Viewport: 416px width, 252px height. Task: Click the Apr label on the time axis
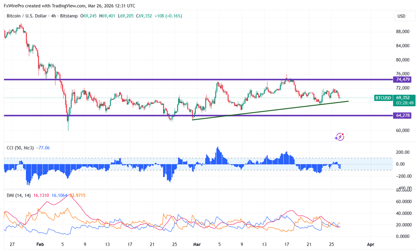(x=371, y=244)
